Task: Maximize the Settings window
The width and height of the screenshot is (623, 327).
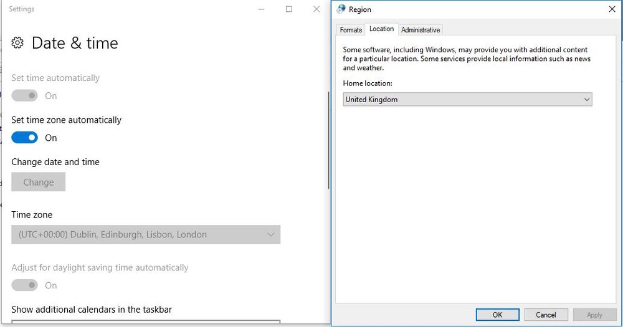Action: pos(289,9)
